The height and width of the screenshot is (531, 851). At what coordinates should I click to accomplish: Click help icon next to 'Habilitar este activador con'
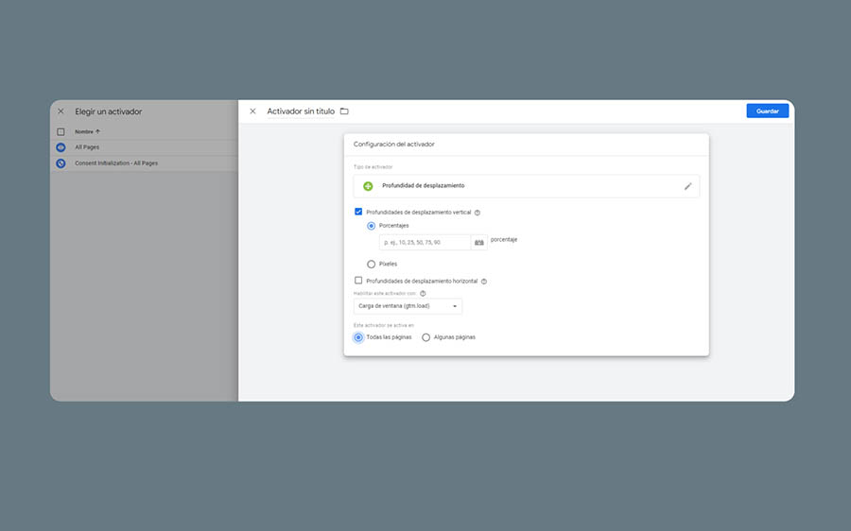[423, 294]
